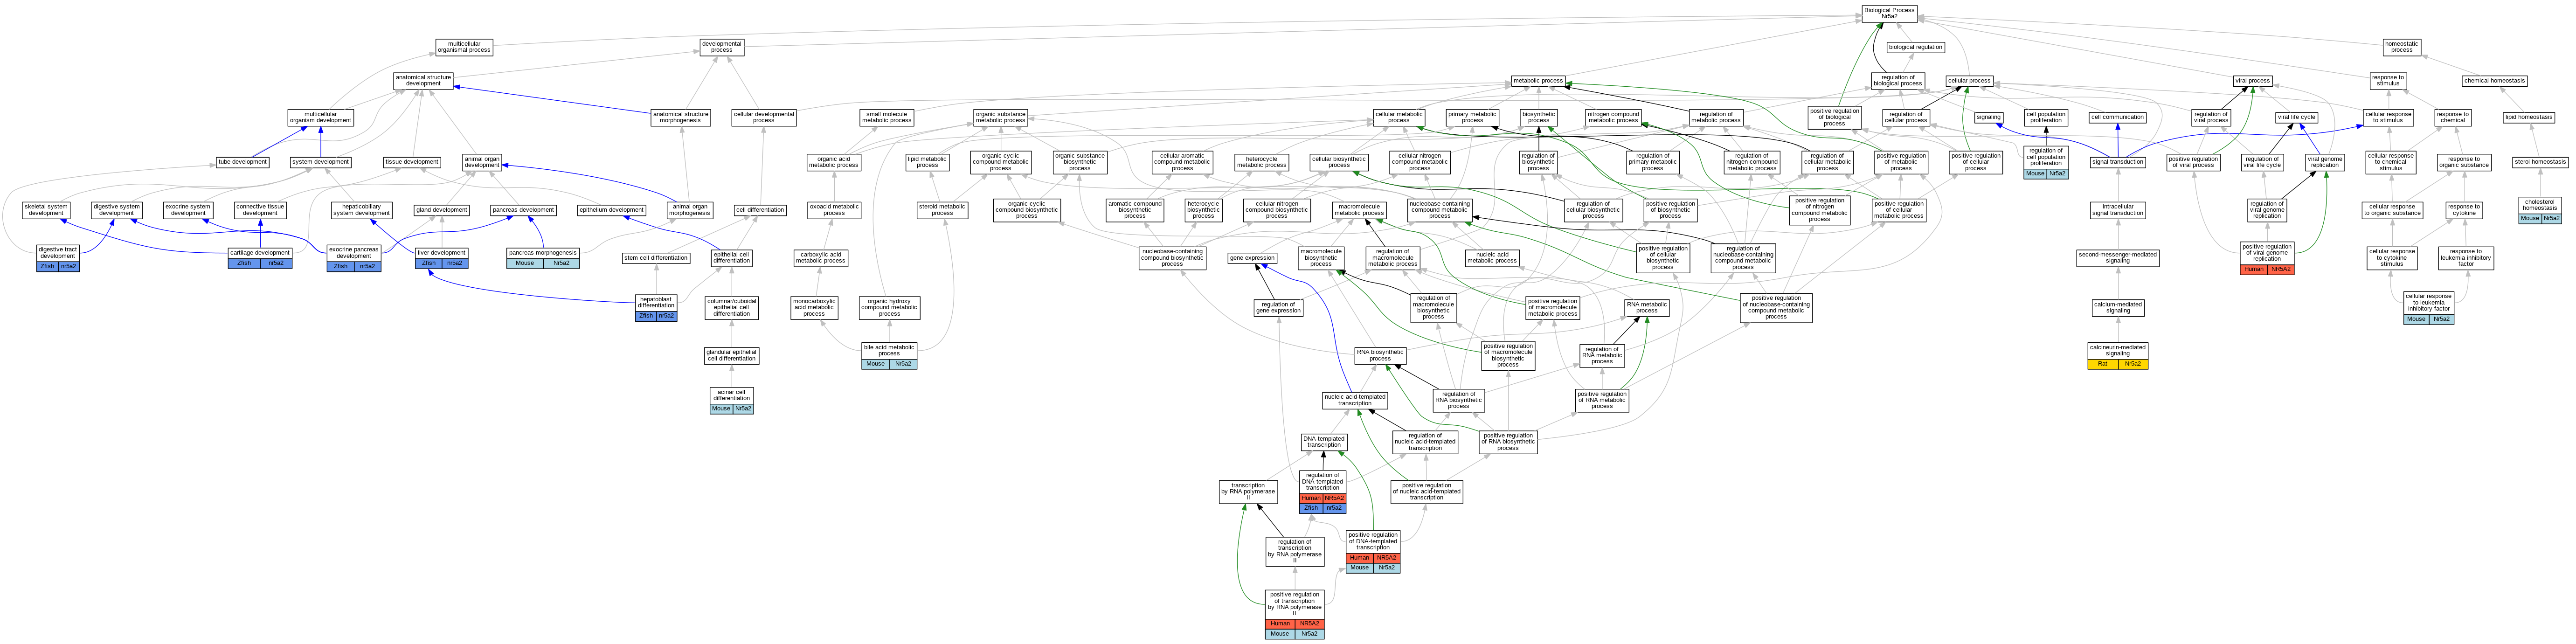
Task: Select the 'multicellular organismal process' node
Action: [464, 47]
